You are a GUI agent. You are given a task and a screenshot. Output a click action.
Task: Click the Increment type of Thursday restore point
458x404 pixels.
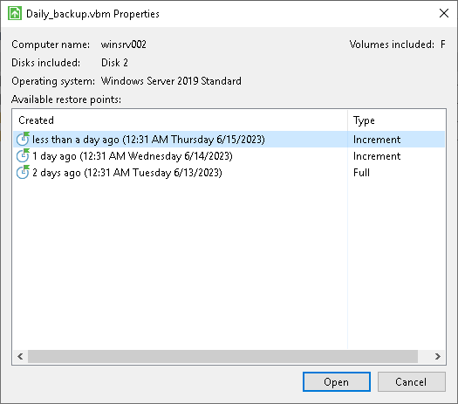(377, 140)
